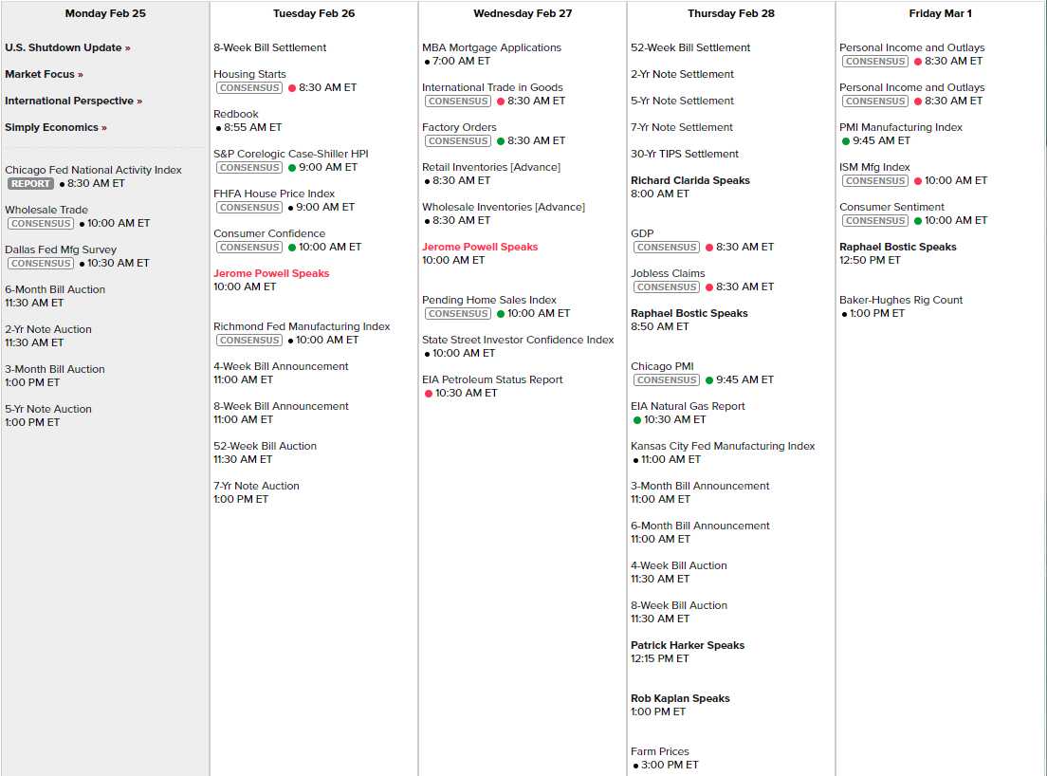Image resolution: width=1047 pixels, height=776 pixels.
Task: Click the CONSENSUS badge under GDP
Action: point(667,247)
